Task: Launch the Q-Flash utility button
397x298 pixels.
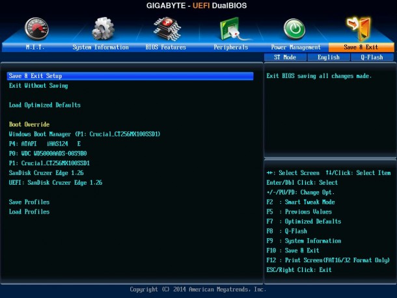Action: 372,57
